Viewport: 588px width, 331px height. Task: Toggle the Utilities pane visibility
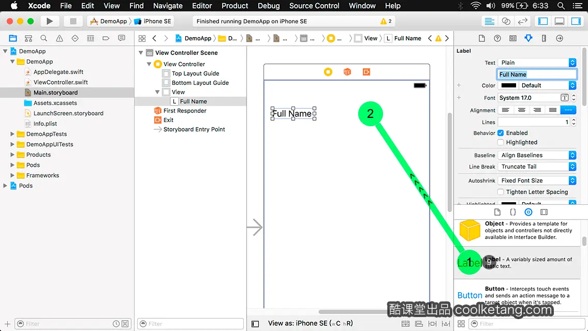[x=576, y=21]
